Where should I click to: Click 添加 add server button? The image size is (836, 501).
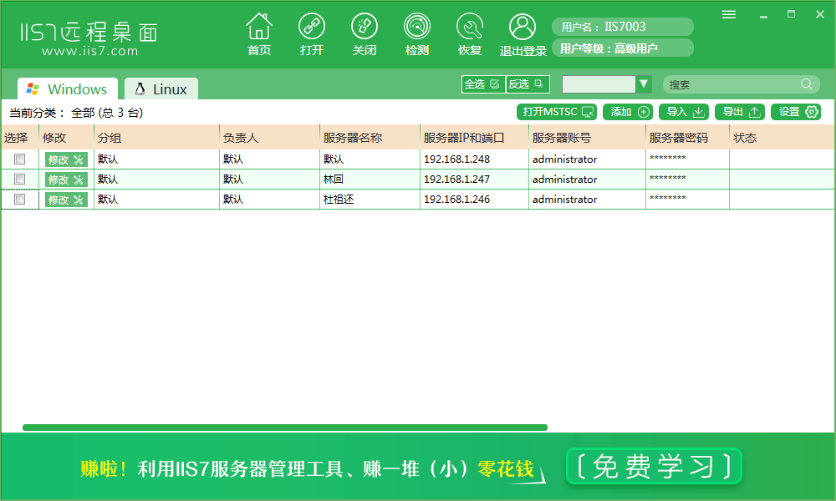(x=628, y=112)
